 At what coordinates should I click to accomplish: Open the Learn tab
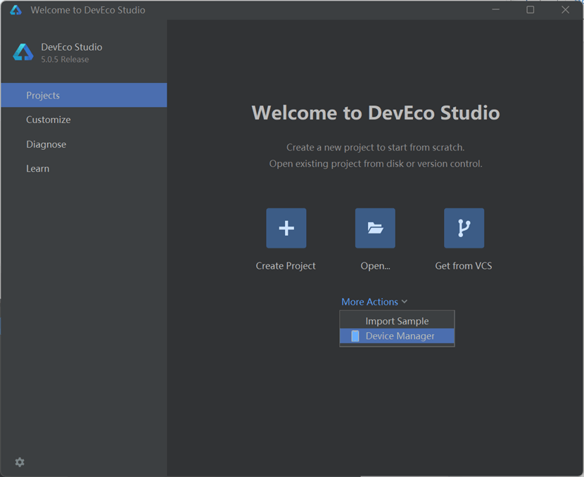84,168
